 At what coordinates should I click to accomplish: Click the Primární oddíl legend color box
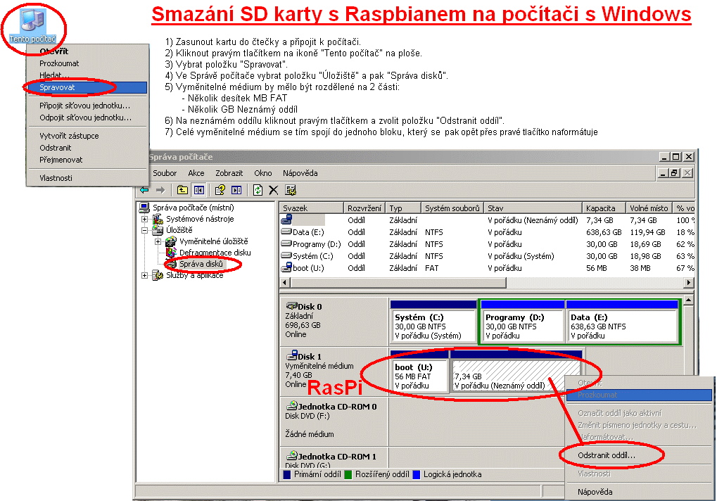[287, 474]
